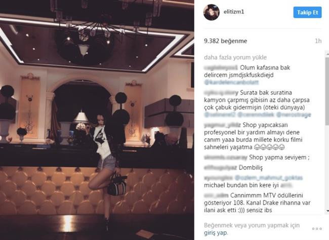
Task: Click the scrollbar up arrow in comments
Action: pyautogui.click(x=327, y=54)
